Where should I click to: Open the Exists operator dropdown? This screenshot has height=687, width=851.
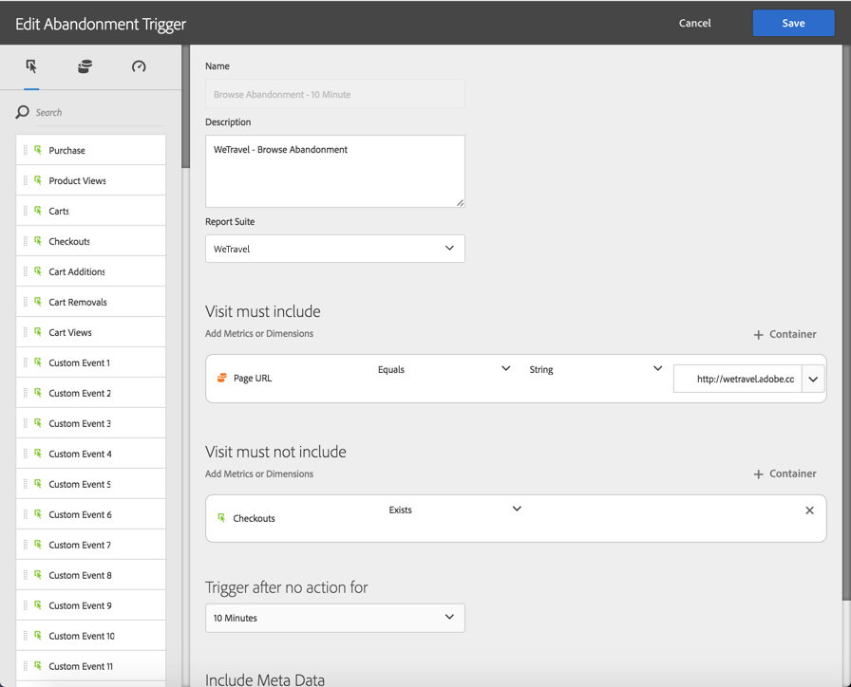pos(455,510)
